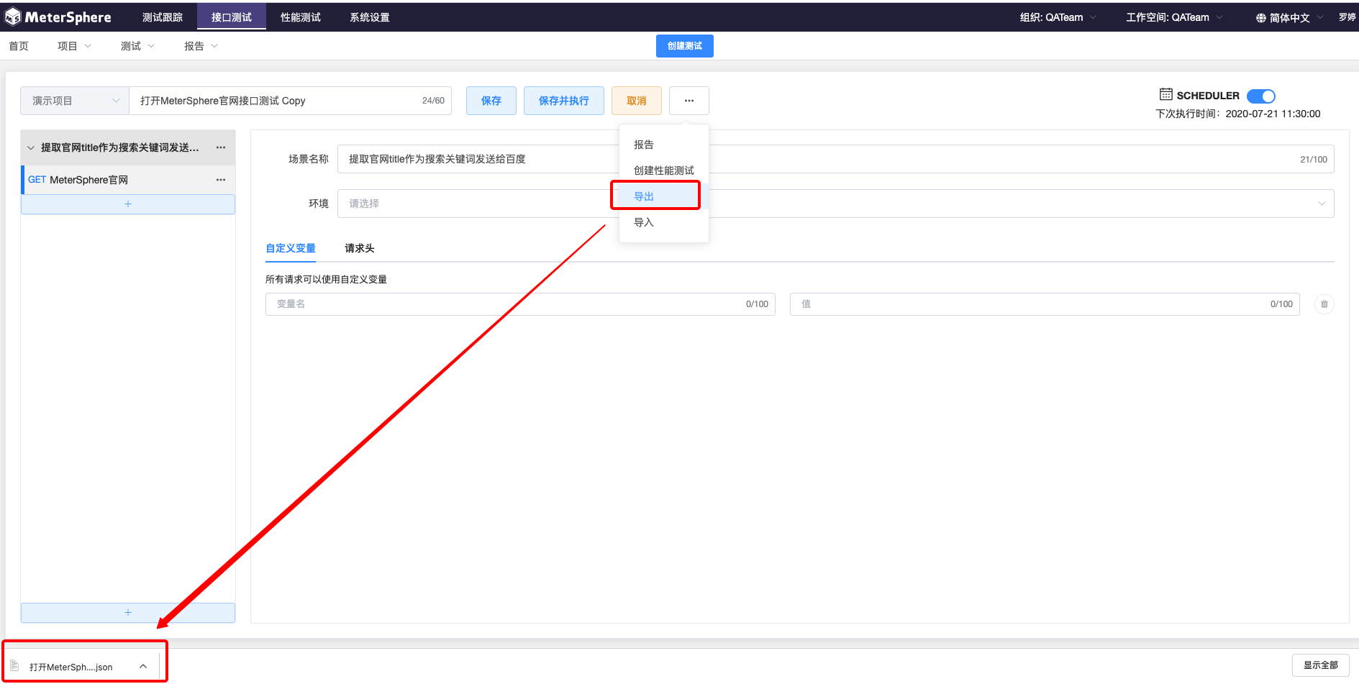1359x684 pixels.
Task: Click the globe language icon
Action: point(1261,18)
